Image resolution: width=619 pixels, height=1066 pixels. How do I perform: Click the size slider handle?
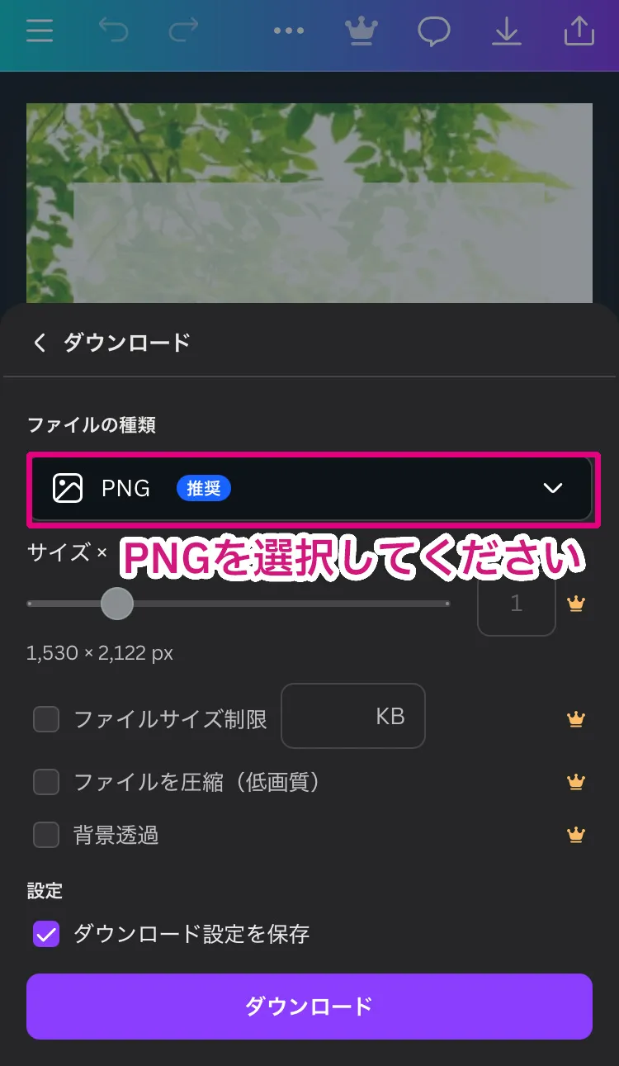[x=117, y=604]
